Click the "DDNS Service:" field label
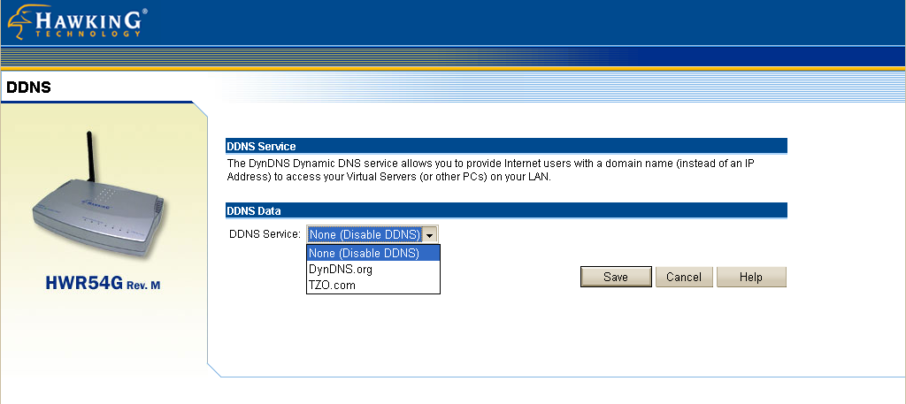906x404 pixels. (x=265, y=234)
